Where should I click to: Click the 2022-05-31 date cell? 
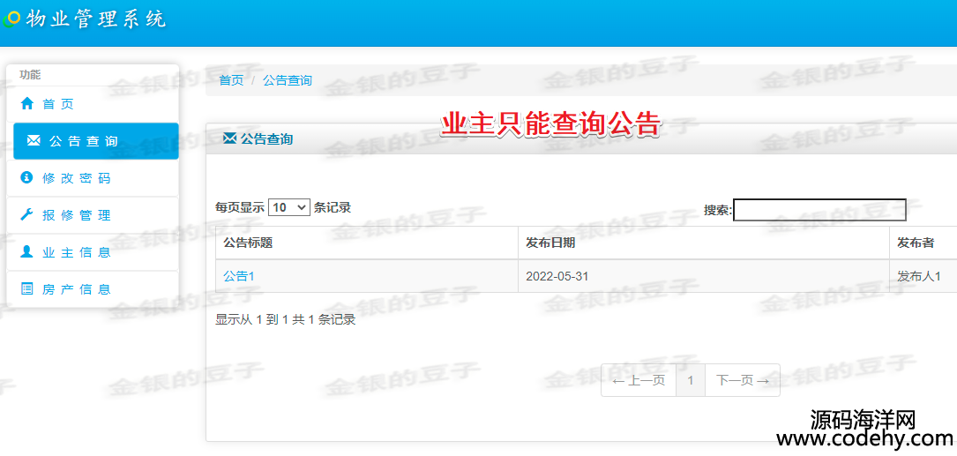(x=704, y=276)
